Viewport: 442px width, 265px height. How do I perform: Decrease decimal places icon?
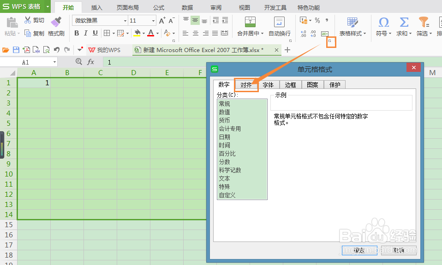click(313, 34)
